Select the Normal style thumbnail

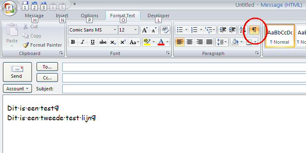pos(280,36)
